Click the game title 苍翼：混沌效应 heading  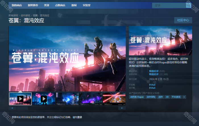tap(26, 20)
